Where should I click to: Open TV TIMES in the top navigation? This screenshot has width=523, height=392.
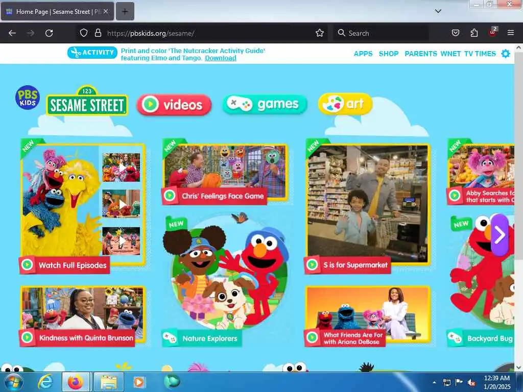tap(480, 54)
